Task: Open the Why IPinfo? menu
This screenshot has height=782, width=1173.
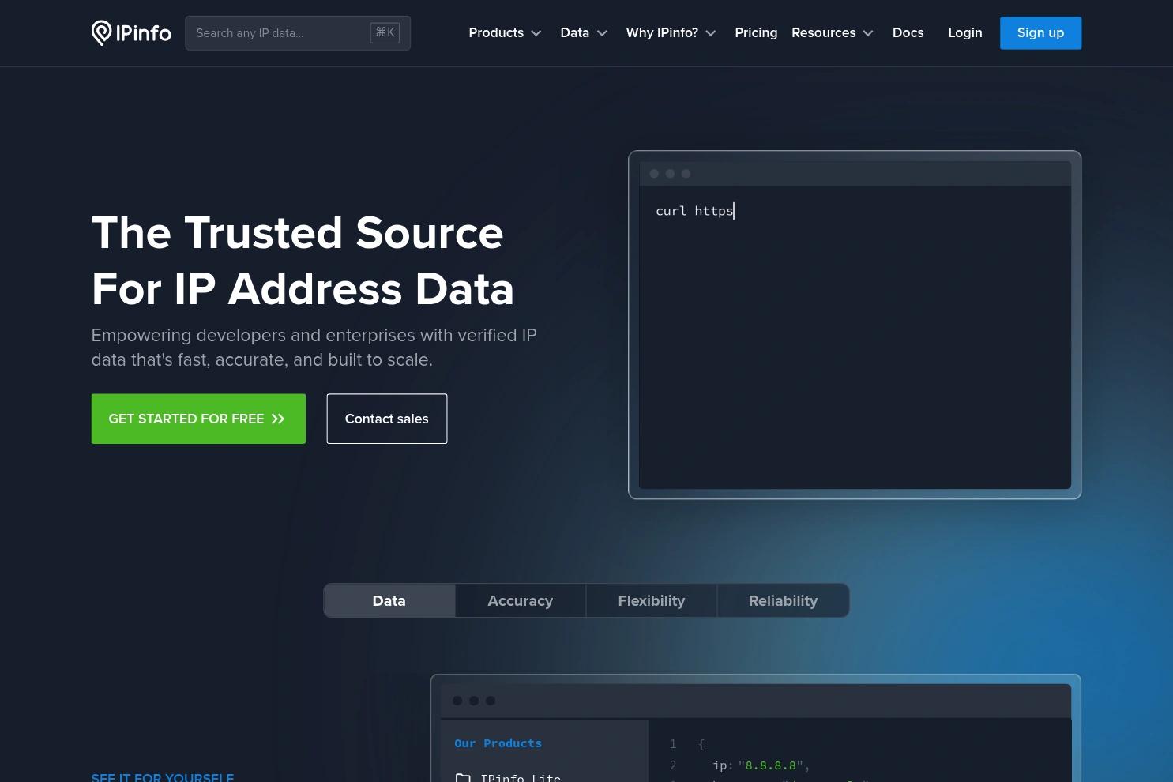Action: (x=671, y=32)
